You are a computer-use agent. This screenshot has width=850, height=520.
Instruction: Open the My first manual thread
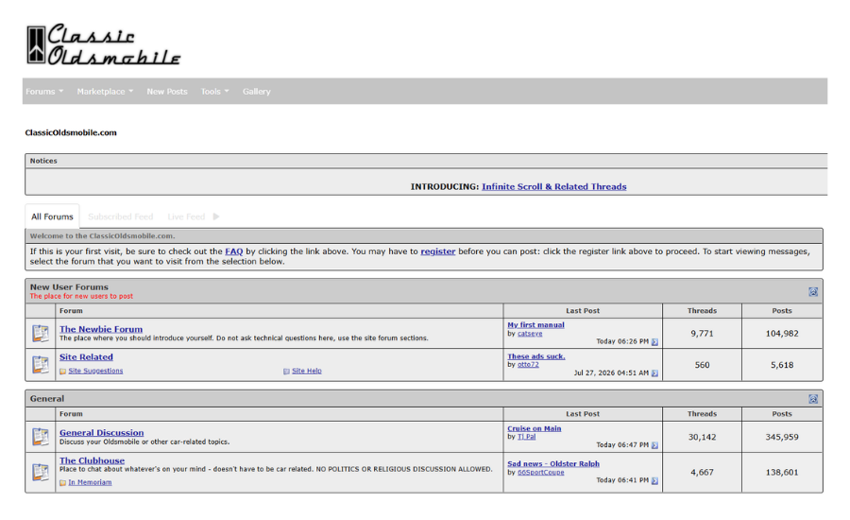click(535, 324)
